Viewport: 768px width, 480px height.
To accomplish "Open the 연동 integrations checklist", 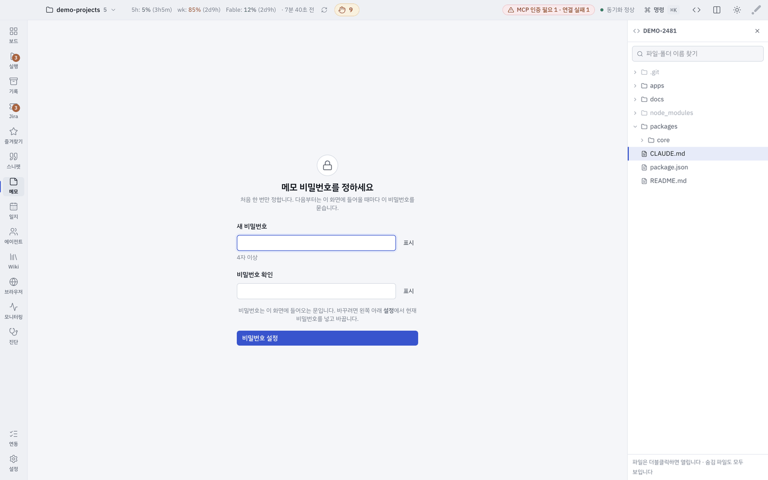I will point(13,438).
